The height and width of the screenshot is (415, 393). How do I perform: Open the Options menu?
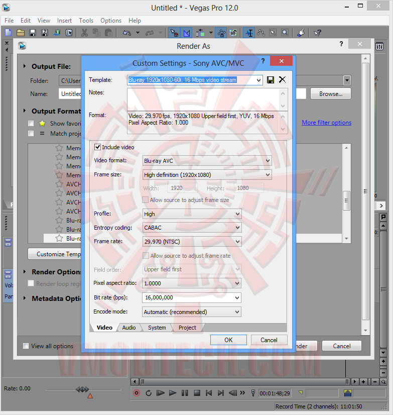point(111,21)
